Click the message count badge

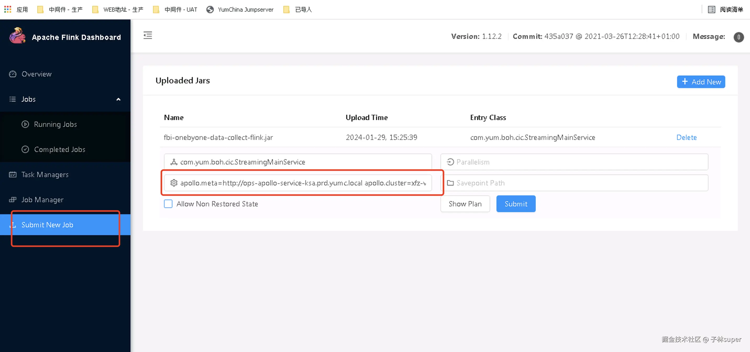(738, 37)
